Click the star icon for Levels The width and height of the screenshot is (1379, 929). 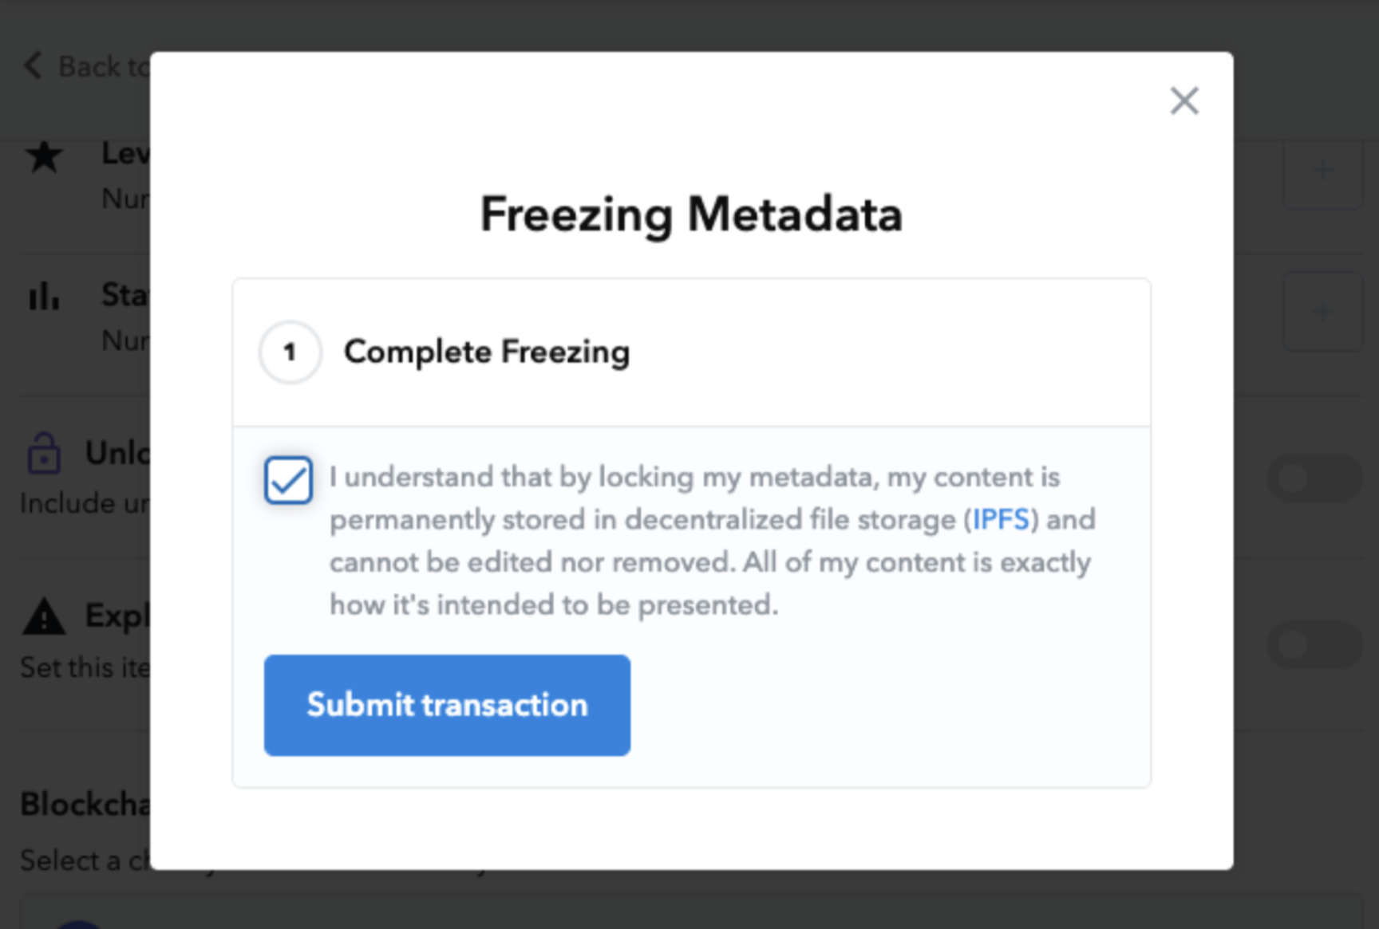tap(44, 156)
